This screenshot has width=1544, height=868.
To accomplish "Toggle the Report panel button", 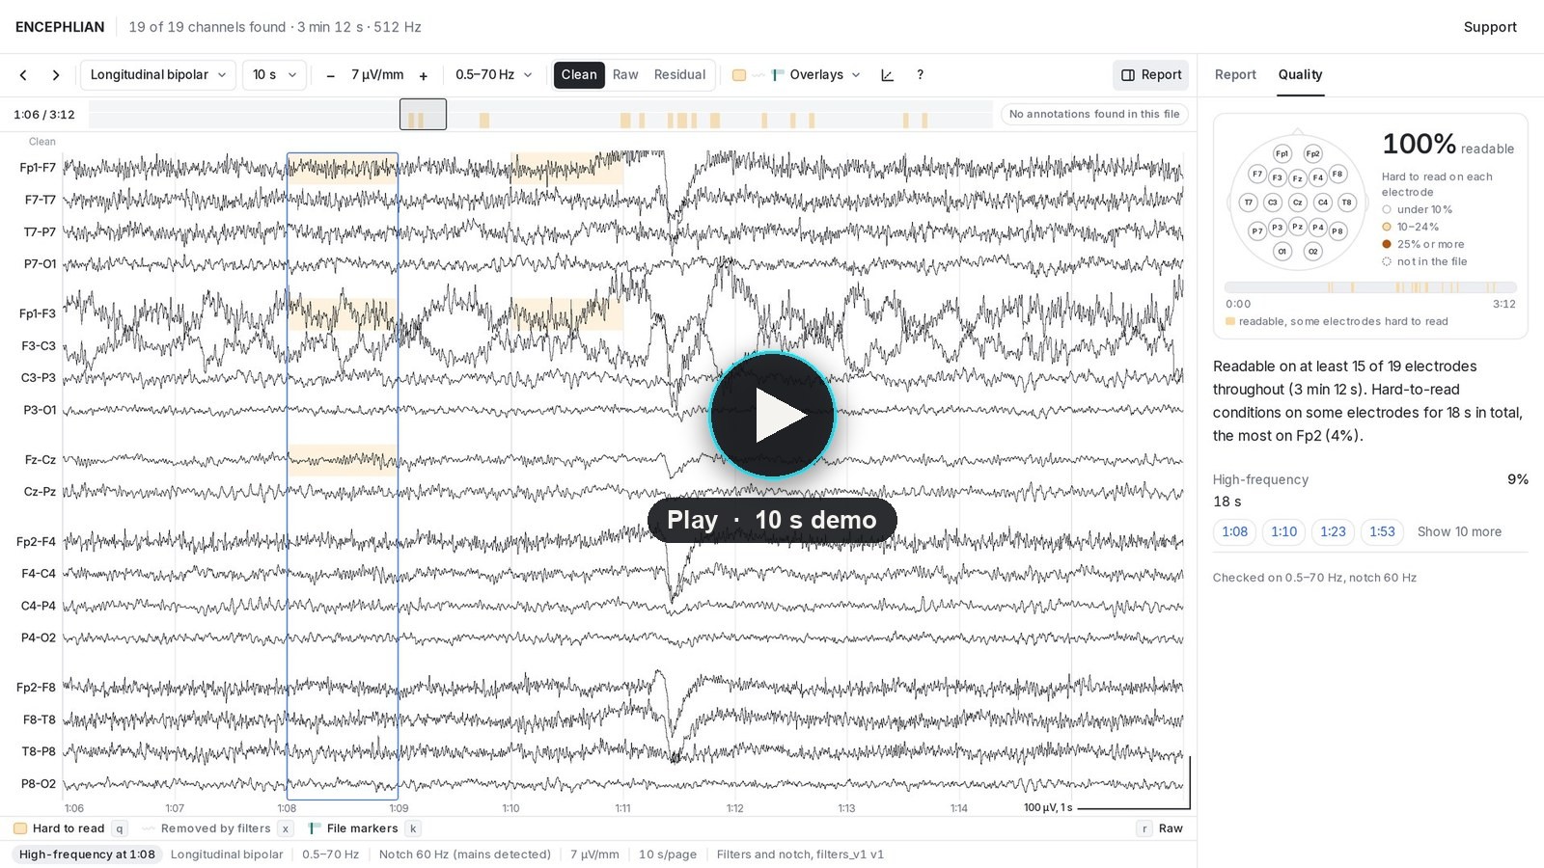I will (x=1150, y=75).
